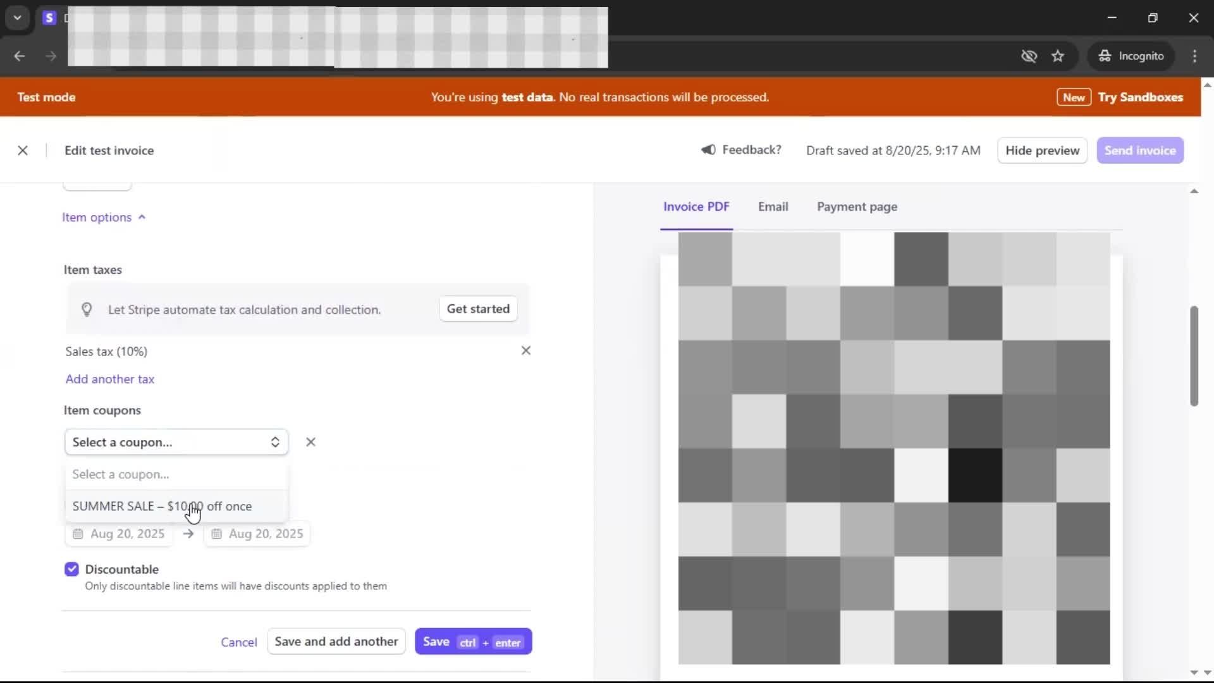Click the Save and add another button
Viewport: 1214px width, 683px height.
click(x=336, y=641)
